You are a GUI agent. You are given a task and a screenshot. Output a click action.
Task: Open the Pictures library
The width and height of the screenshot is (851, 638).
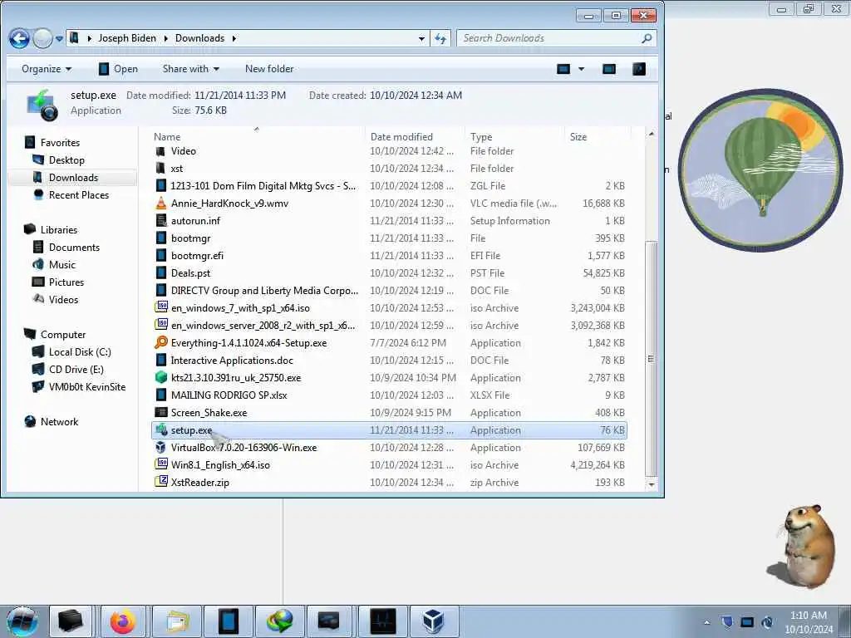pos(66,282)
